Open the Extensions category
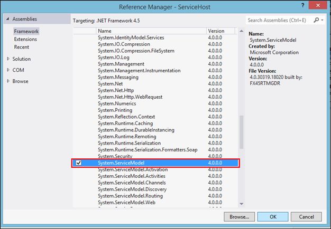The height and width of the screenshot is (229, 331). (25, 39)
